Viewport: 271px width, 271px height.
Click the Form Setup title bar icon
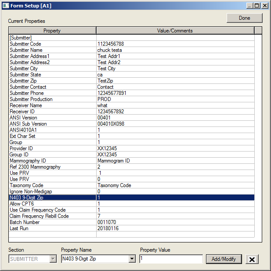[x=6, y=6]
